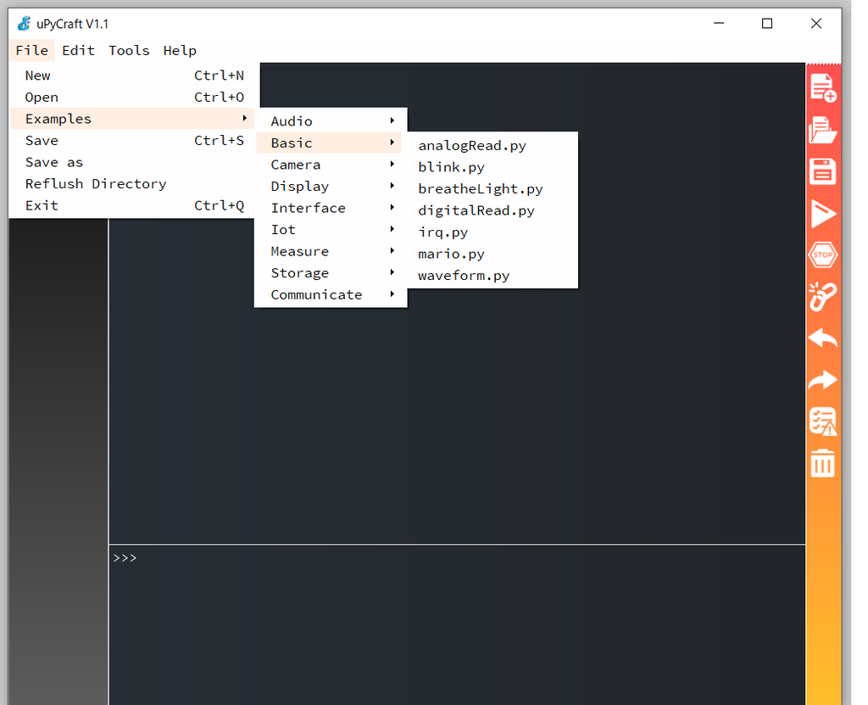Choose Exit from the File menu
Viewport: 868px width, 705px height.
tap(131, 205)
